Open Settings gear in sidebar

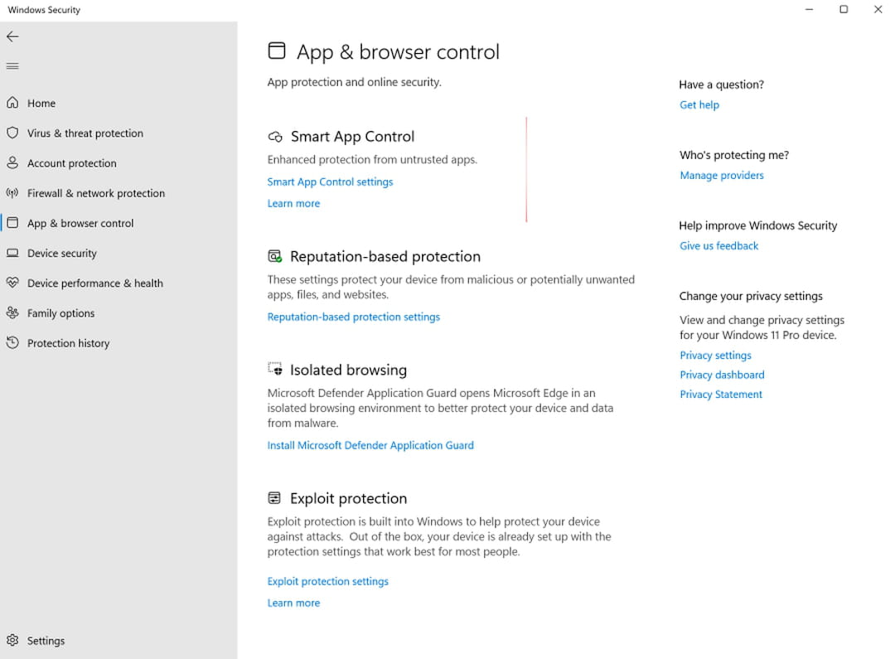tap(12, 641)
